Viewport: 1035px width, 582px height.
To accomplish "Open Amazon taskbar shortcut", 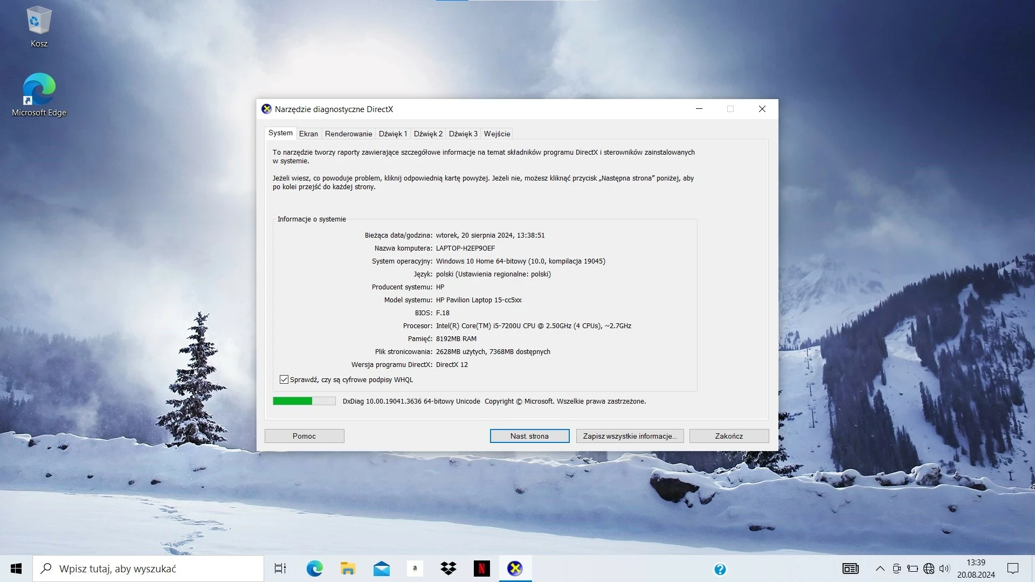I will [415, 569].
